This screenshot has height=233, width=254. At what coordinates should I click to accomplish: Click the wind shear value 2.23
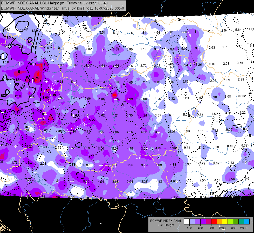click(213, 81)
